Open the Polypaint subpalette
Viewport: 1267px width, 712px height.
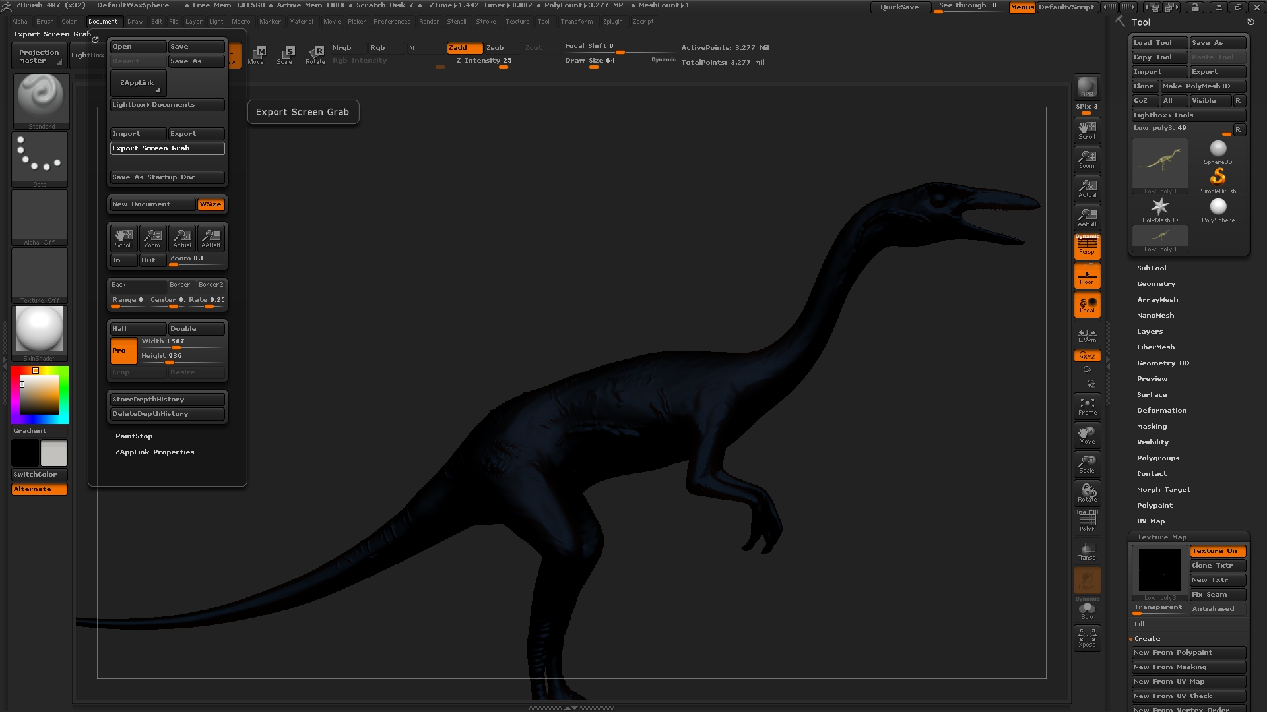(x=1154, y=506)
